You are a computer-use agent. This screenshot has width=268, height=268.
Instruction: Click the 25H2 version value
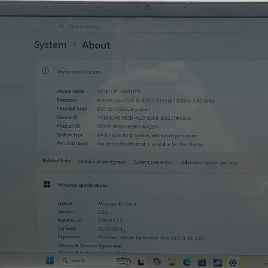103,212
